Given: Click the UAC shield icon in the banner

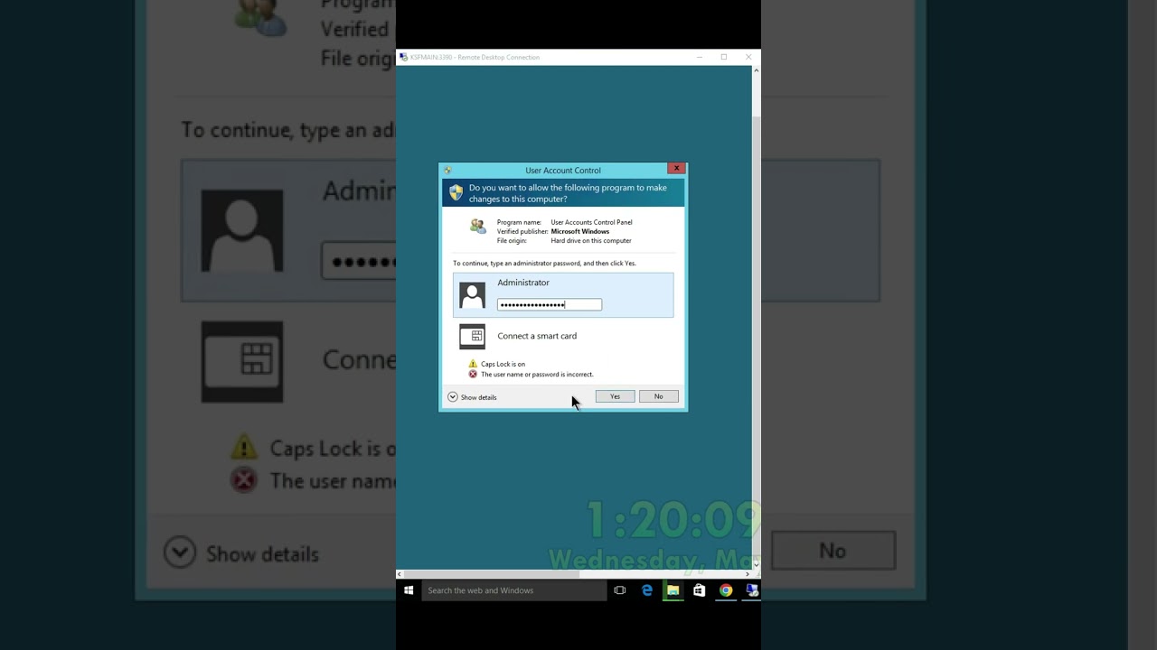Looking at the screenshot, I should pyautogui.click(x=456, y=192).
